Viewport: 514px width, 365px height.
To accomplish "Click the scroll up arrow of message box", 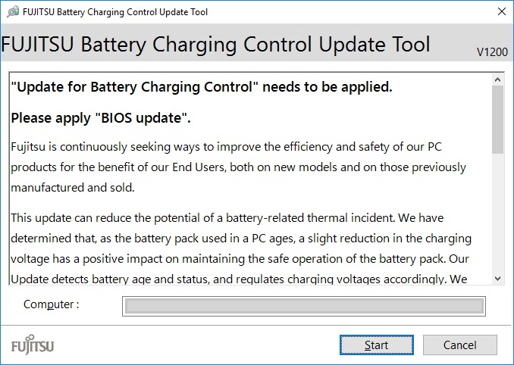I will (x=498, y=80).
